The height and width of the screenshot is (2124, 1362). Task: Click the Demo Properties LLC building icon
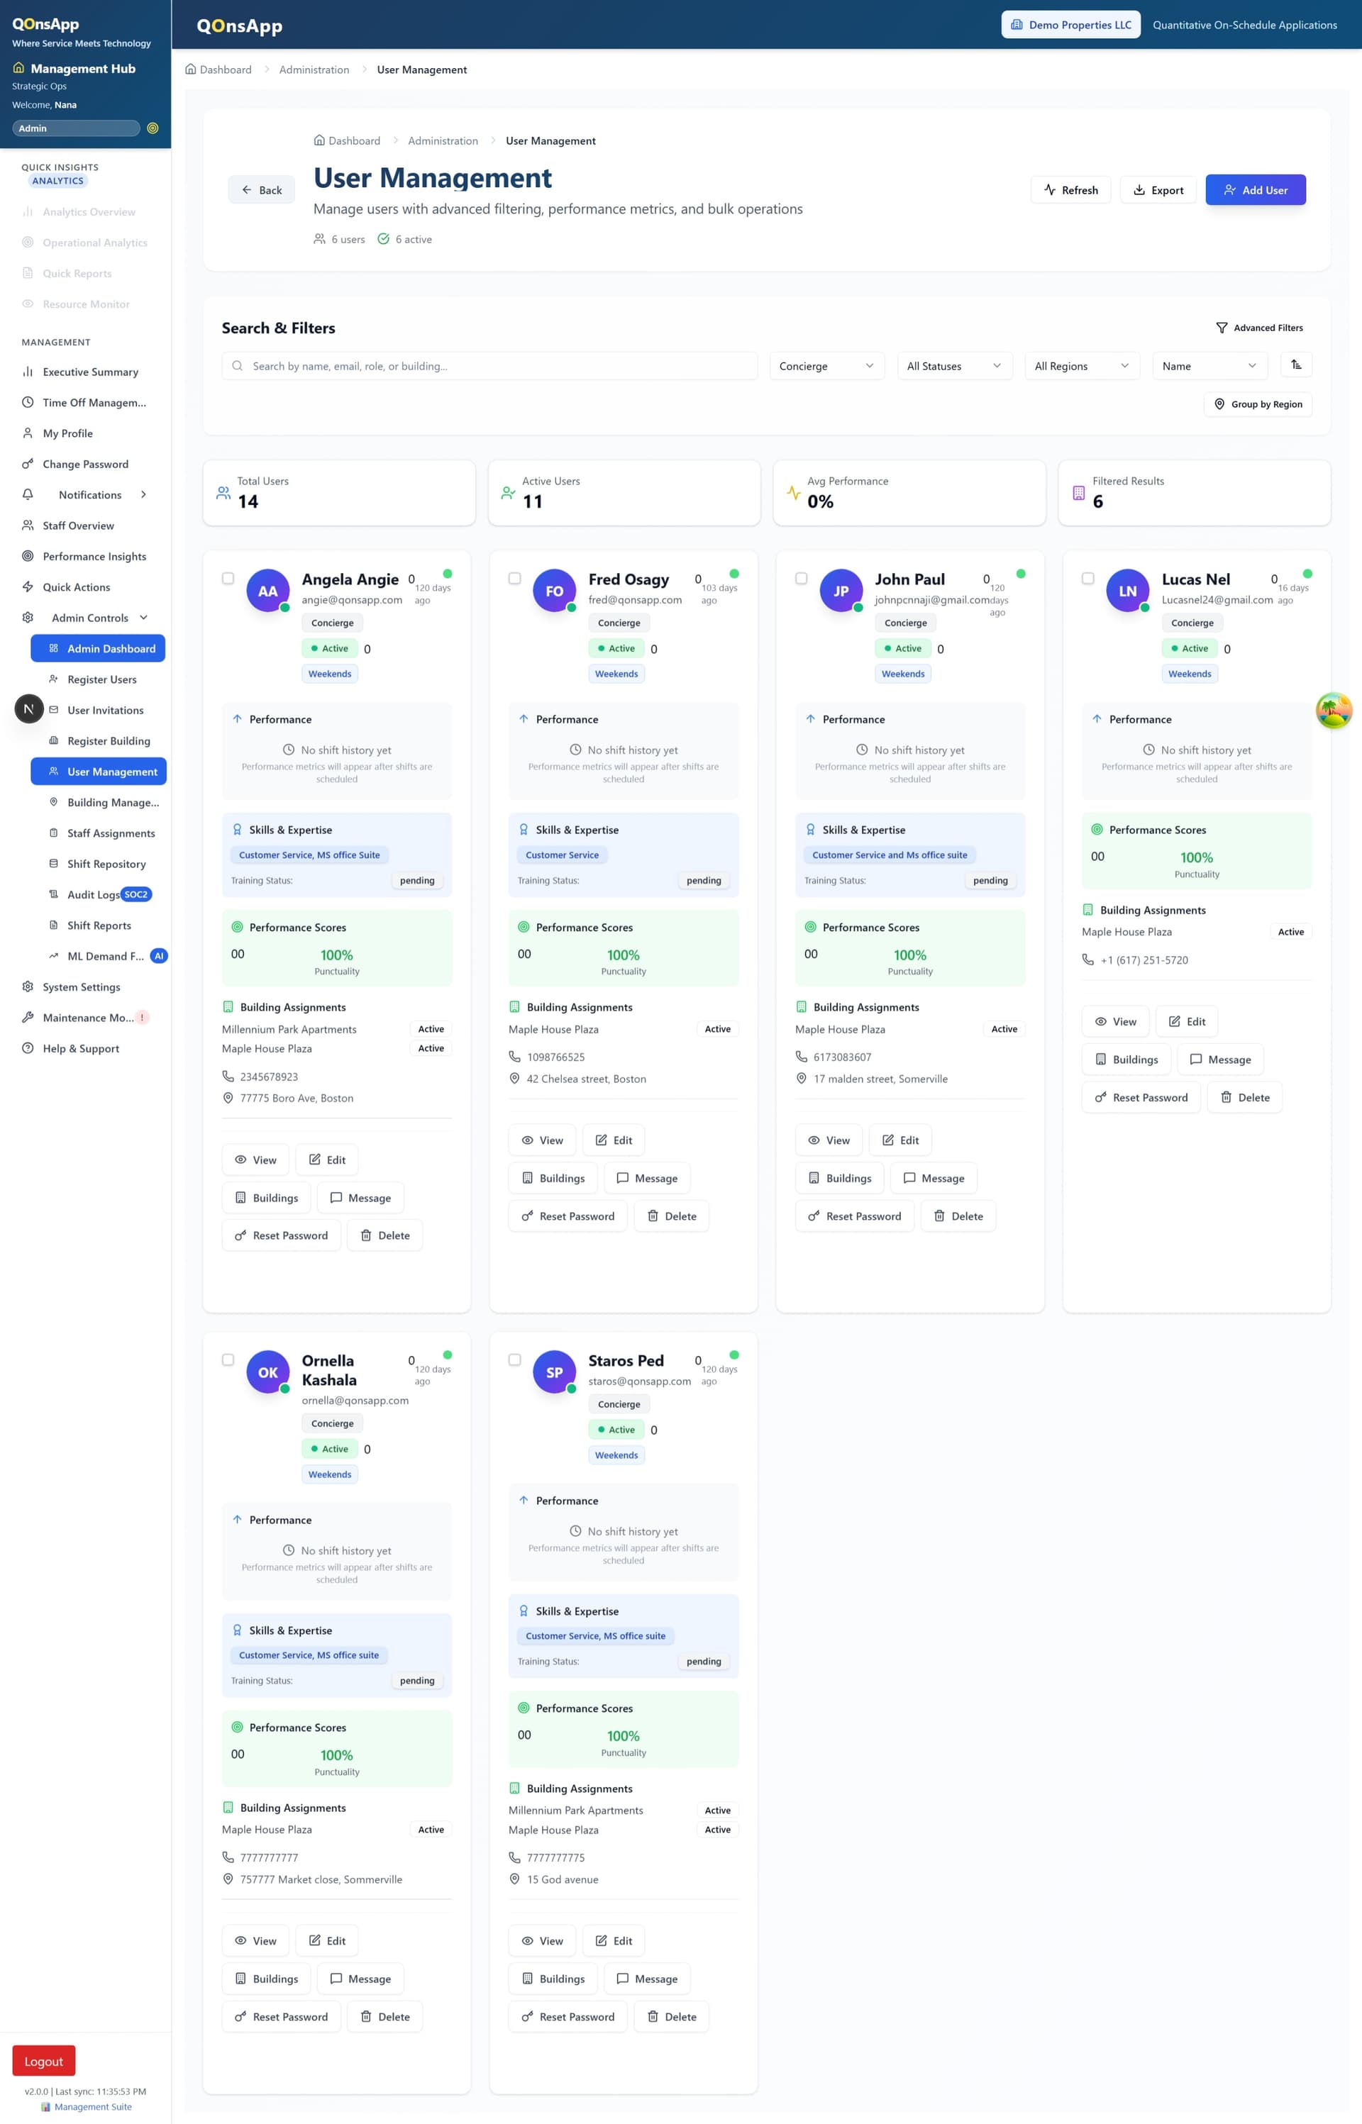pyautogui.click(x=1017, y=25)
